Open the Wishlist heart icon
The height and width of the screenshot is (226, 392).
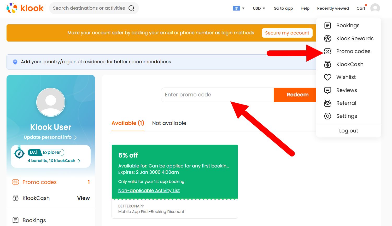(x=327, y=77)
